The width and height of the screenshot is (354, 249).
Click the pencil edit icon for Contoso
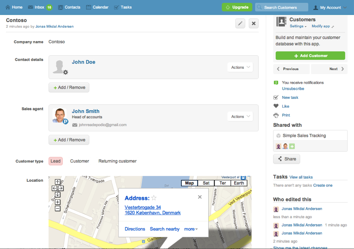tap(240, 23)
